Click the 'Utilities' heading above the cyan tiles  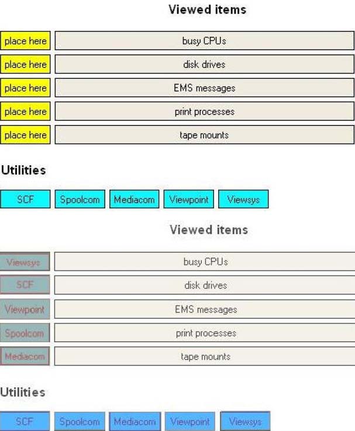tap(23, 170)
